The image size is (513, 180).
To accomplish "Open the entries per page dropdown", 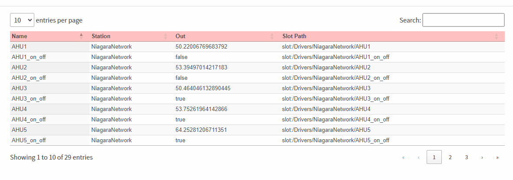I will point(22,20).
